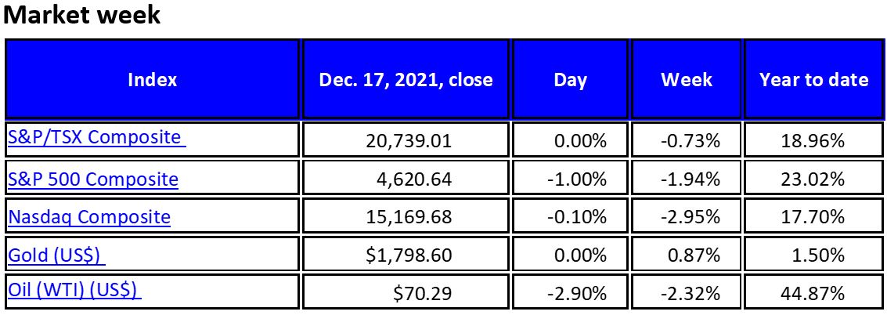Image resolution: width=887 pixels, height=315 pixels.
Task: Open the Gold (US$) link
Action: pyautogui.click(x=56, y=255)
